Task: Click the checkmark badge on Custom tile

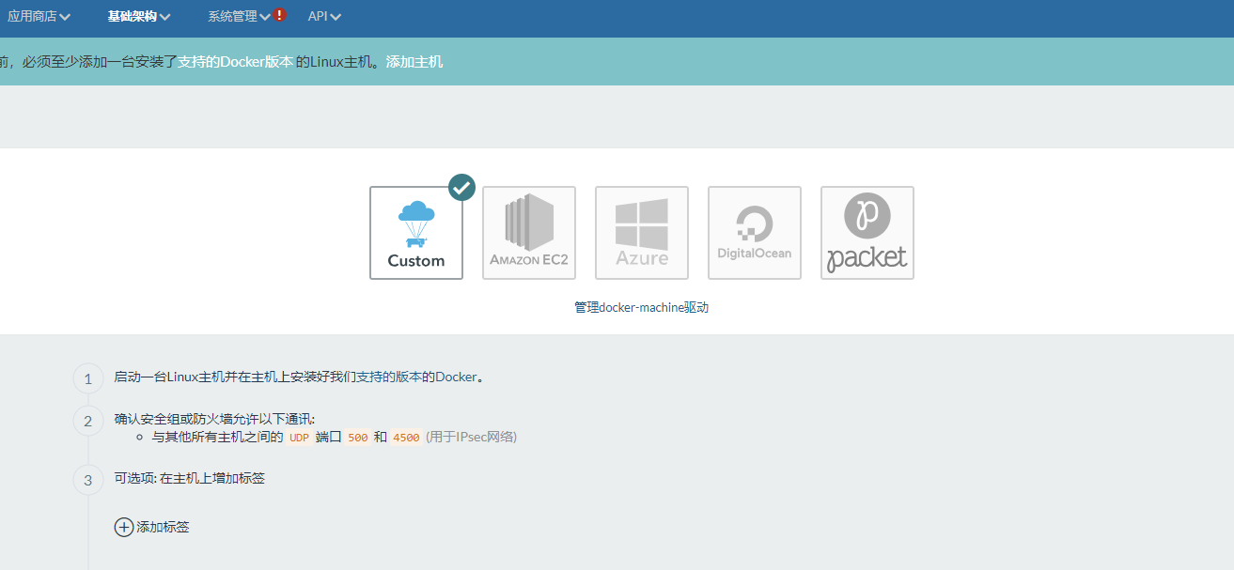Action: [x=461, y=188]
